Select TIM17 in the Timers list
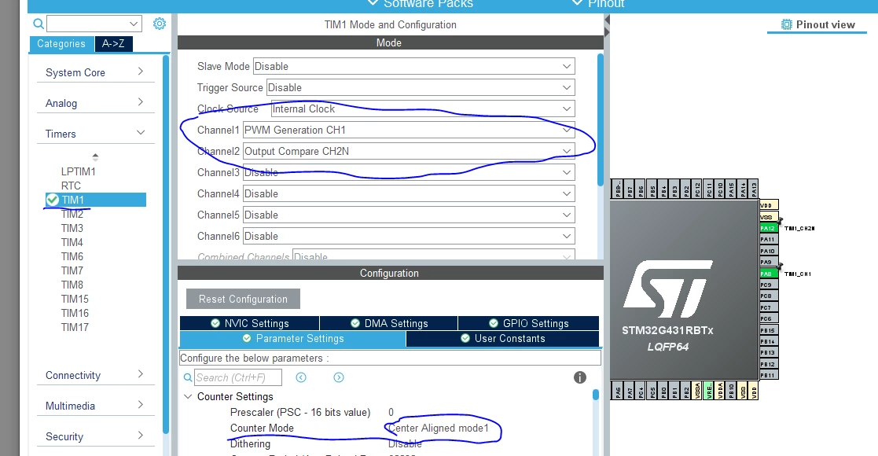The width and height of the screenshot is (878, 456). coord(75,327)
